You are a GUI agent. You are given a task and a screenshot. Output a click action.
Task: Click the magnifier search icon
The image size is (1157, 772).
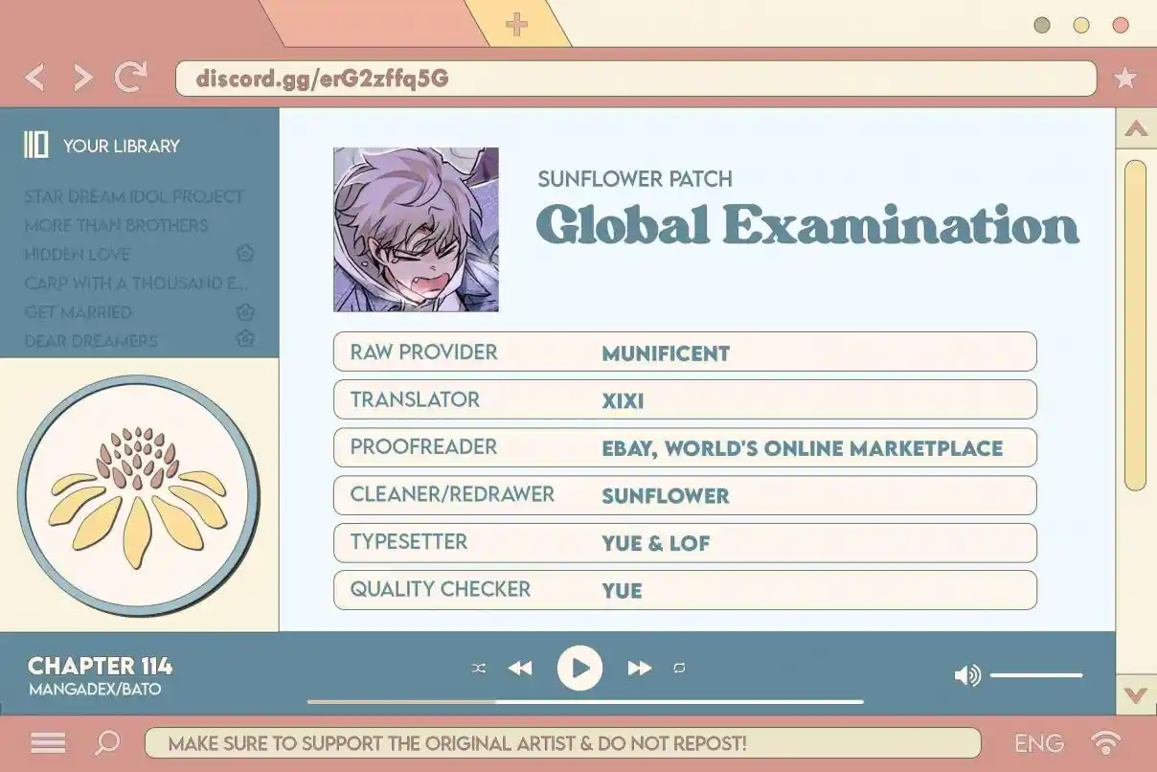click(107, 742)
